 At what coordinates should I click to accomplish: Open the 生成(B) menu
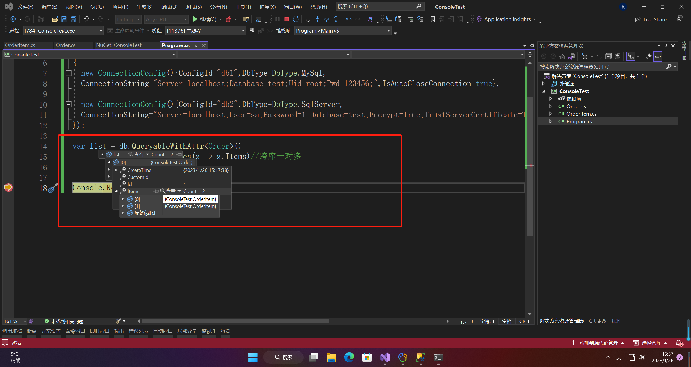click(x=145, y=7)
